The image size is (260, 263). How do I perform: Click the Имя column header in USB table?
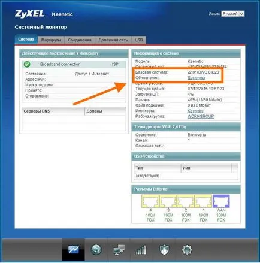click(206, 168)
